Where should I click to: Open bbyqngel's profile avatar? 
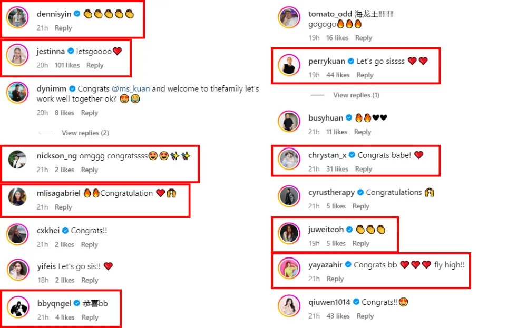(x=17, y=307)
